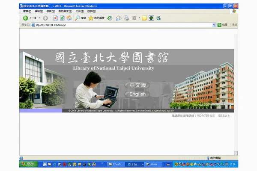Click the IE title bar icon
257x171 pixels.
click(x=21, y=6)
